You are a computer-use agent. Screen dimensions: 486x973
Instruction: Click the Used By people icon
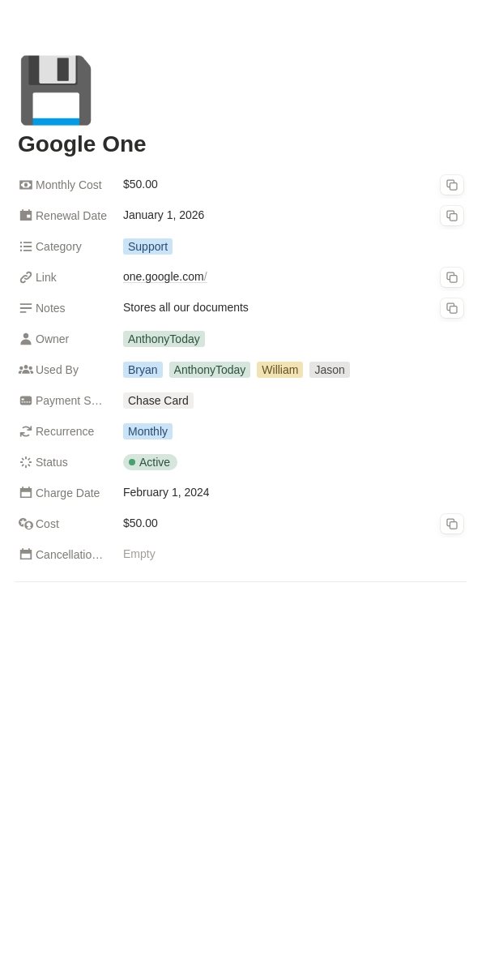(26, 370)
